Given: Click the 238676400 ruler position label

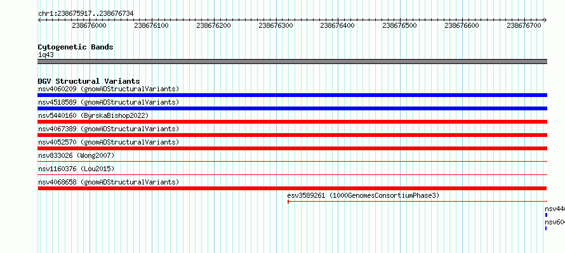Looking at the screenshot, I should [338, 25].
